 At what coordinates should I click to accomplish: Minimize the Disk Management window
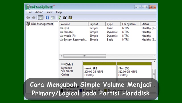[138, 7]
